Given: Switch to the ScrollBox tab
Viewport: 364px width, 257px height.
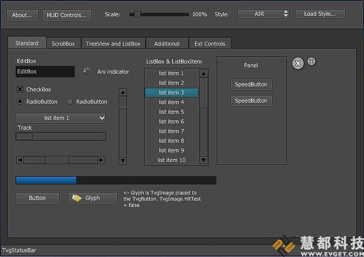Looking at the screenshot, I should 63,44.
